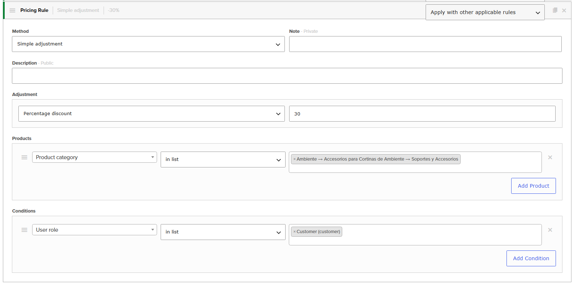This screenshot has width=574, height=284.
Task: Delete the User role condition row
Action: click(x=550, y=230)
